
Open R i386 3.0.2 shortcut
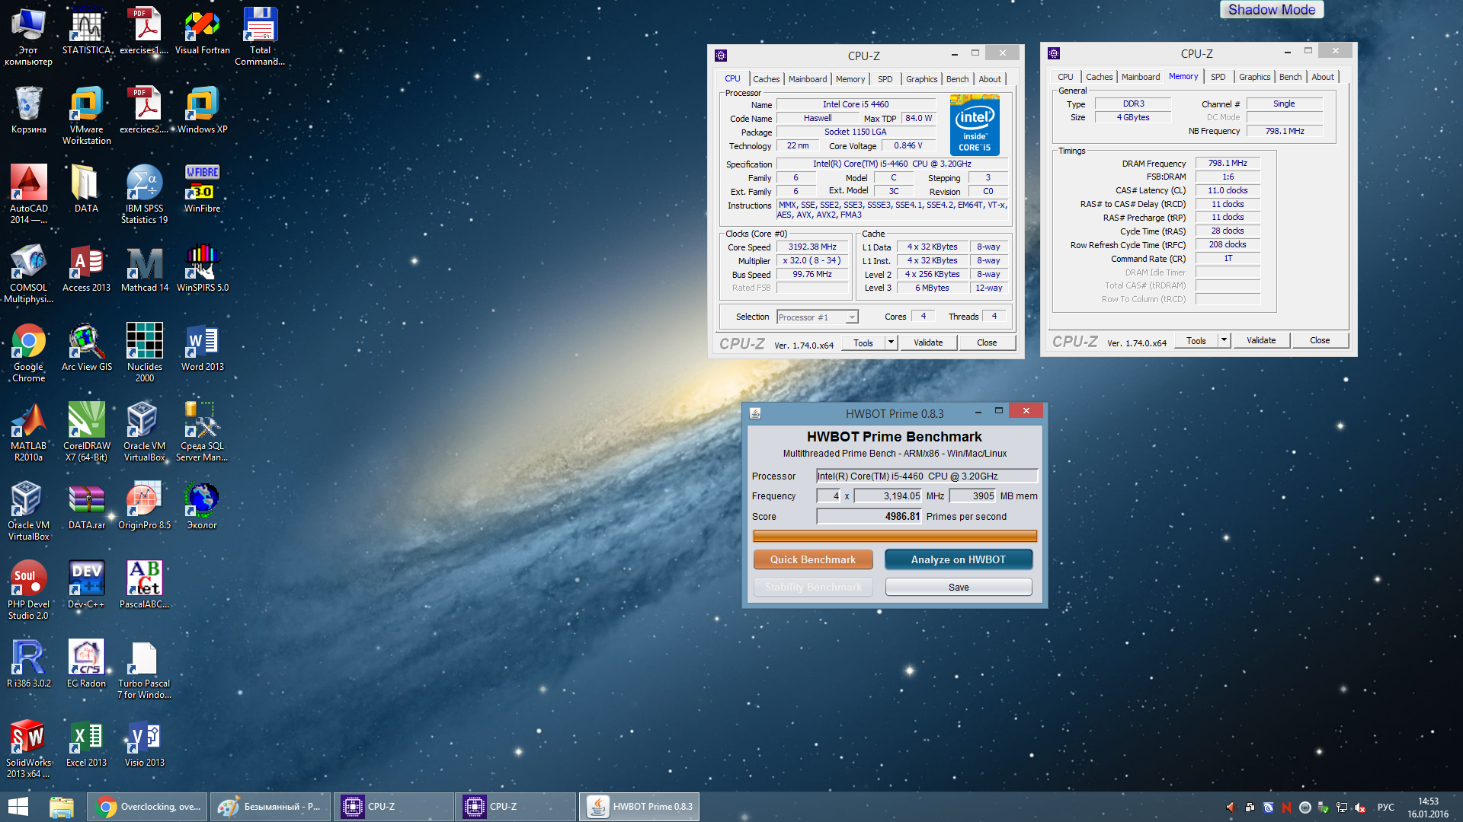[28, 664]
